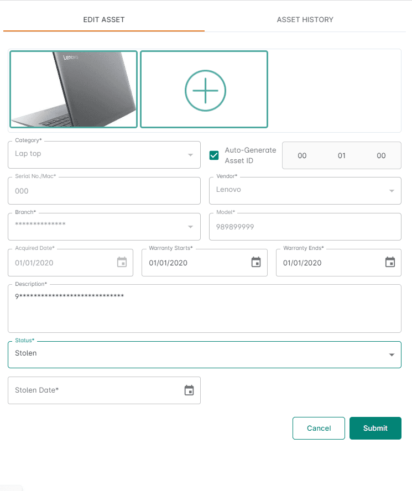Open the Branch dropdown
This screenshot has height=491, width=412.
[x=190, y=227]
